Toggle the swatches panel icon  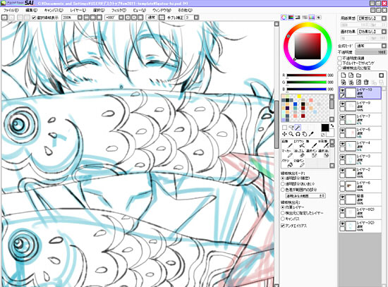(312, 18)
